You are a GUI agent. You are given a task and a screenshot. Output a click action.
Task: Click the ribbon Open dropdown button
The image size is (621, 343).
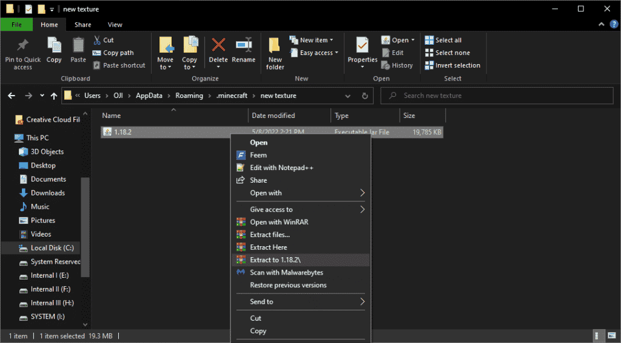click(x=398, y=40)
